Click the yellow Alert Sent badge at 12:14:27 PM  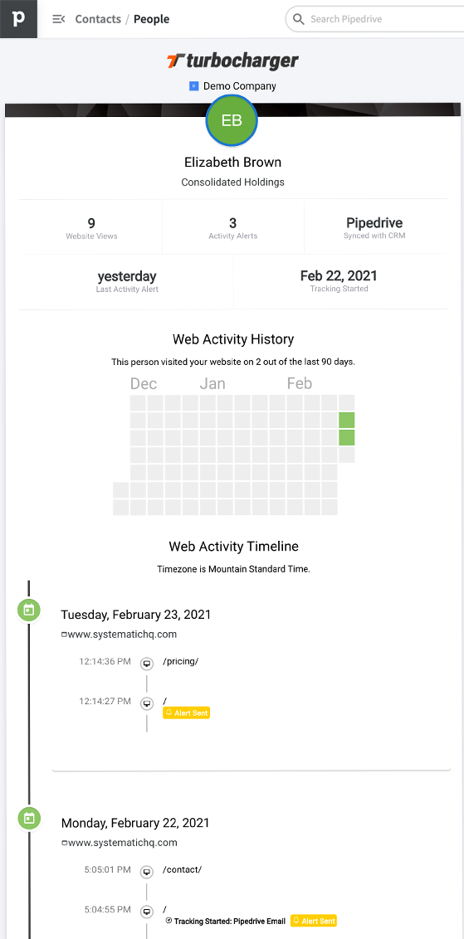pyautogui.click(x=187, y=713)
